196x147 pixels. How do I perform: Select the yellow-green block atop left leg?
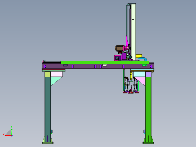(47, 74)
